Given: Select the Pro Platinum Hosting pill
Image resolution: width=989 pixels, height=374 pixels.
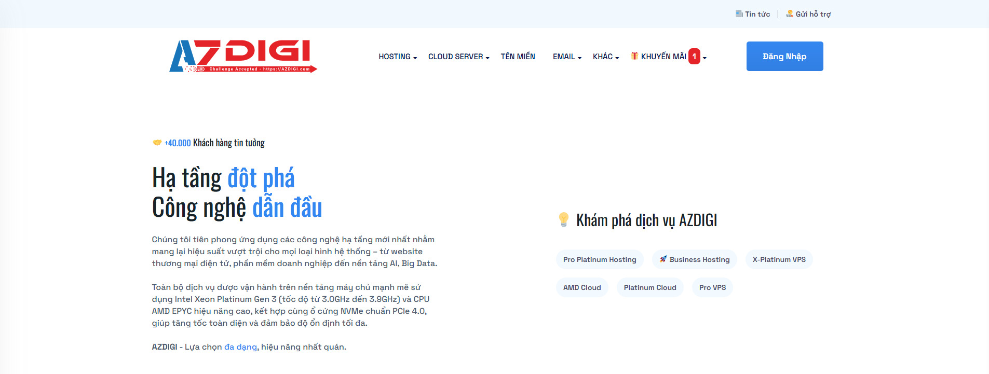Looking at the screenshot, I should coord(600,259).
